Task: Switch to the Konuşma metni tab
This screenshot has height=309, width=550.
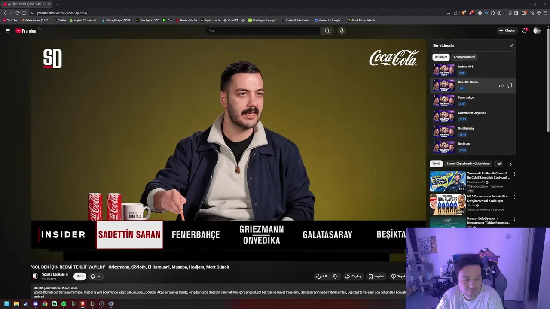Action: point(464,57)
